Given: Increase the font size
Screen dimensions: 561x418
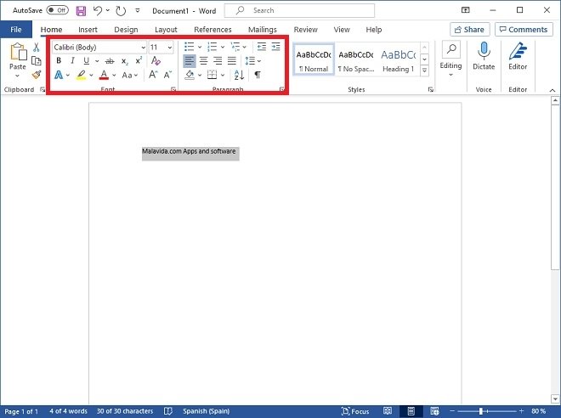Looking at the screenshot, I should [x=153, y=75].
